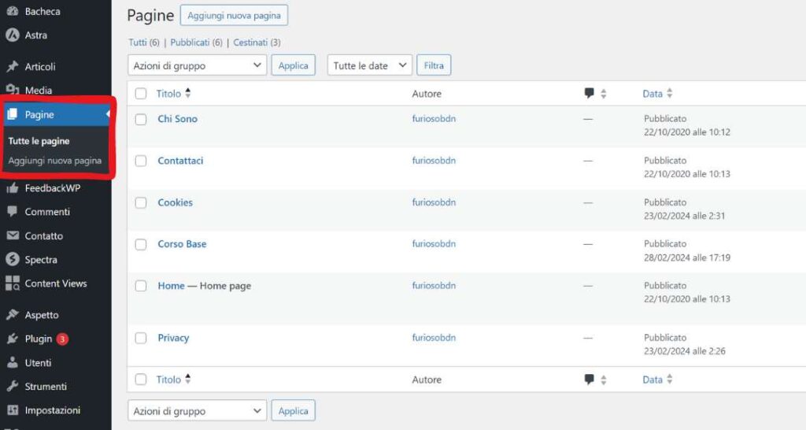Click the bottom Applica button

pos(293,411)
